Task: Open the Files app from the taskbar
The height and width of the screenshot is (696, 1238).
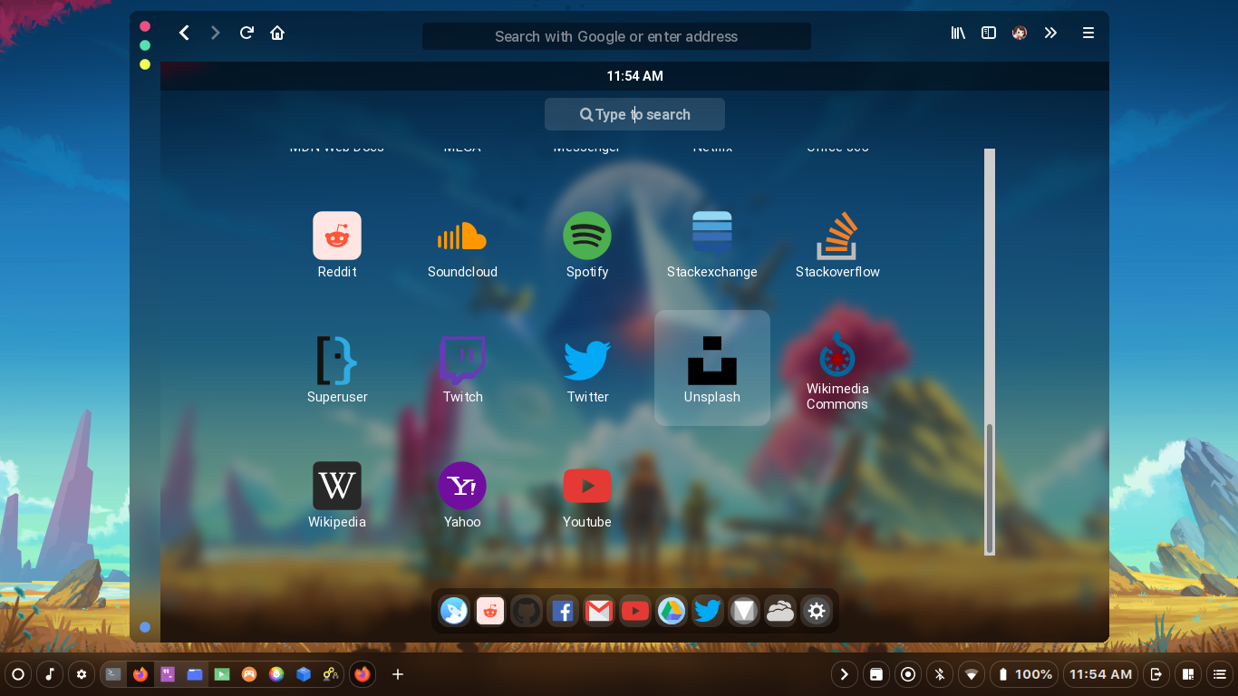Action: tap(195, 674)
